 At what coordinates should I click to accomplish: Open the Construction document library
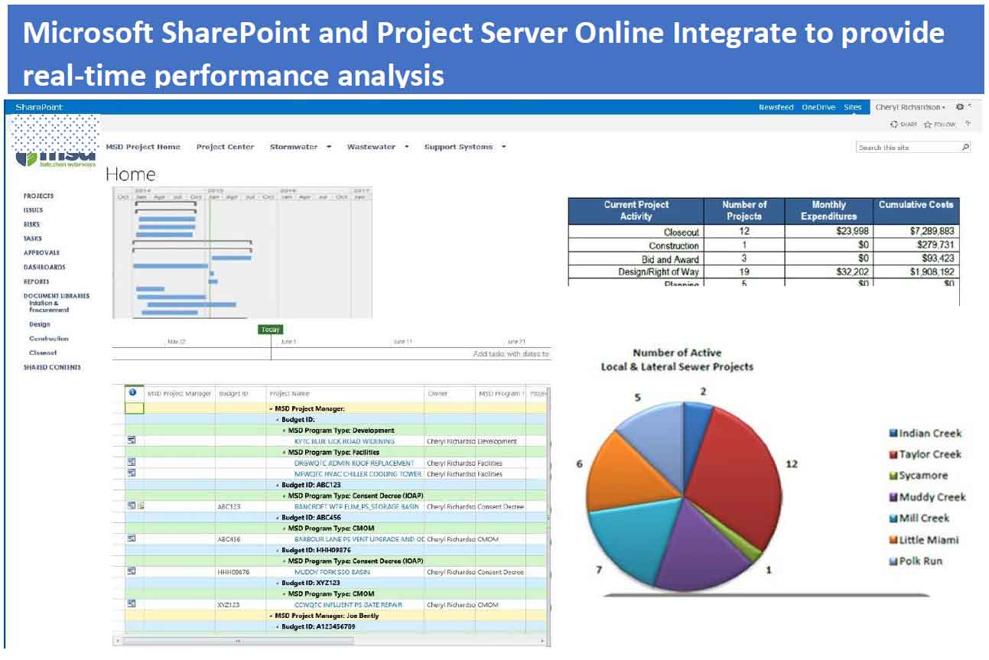pos(49,338)
